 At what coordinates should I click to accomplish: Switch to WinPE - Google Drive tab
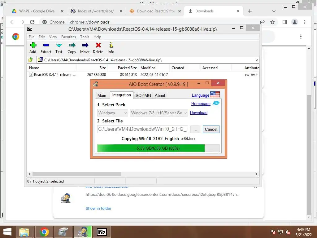(x=37, y=11)
